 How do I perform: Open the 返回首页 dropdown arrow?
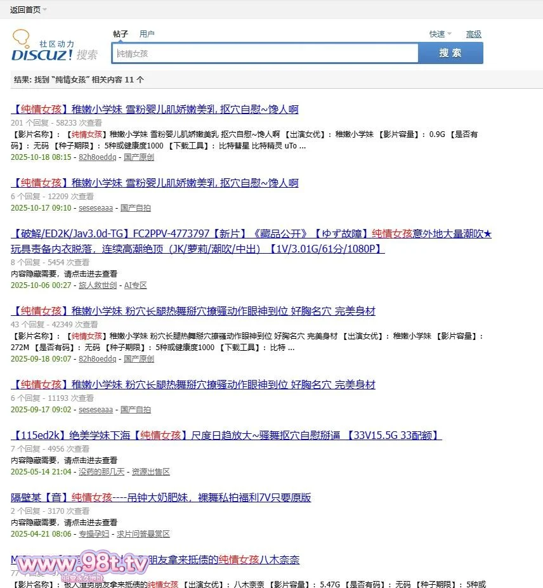click(45, 10)
